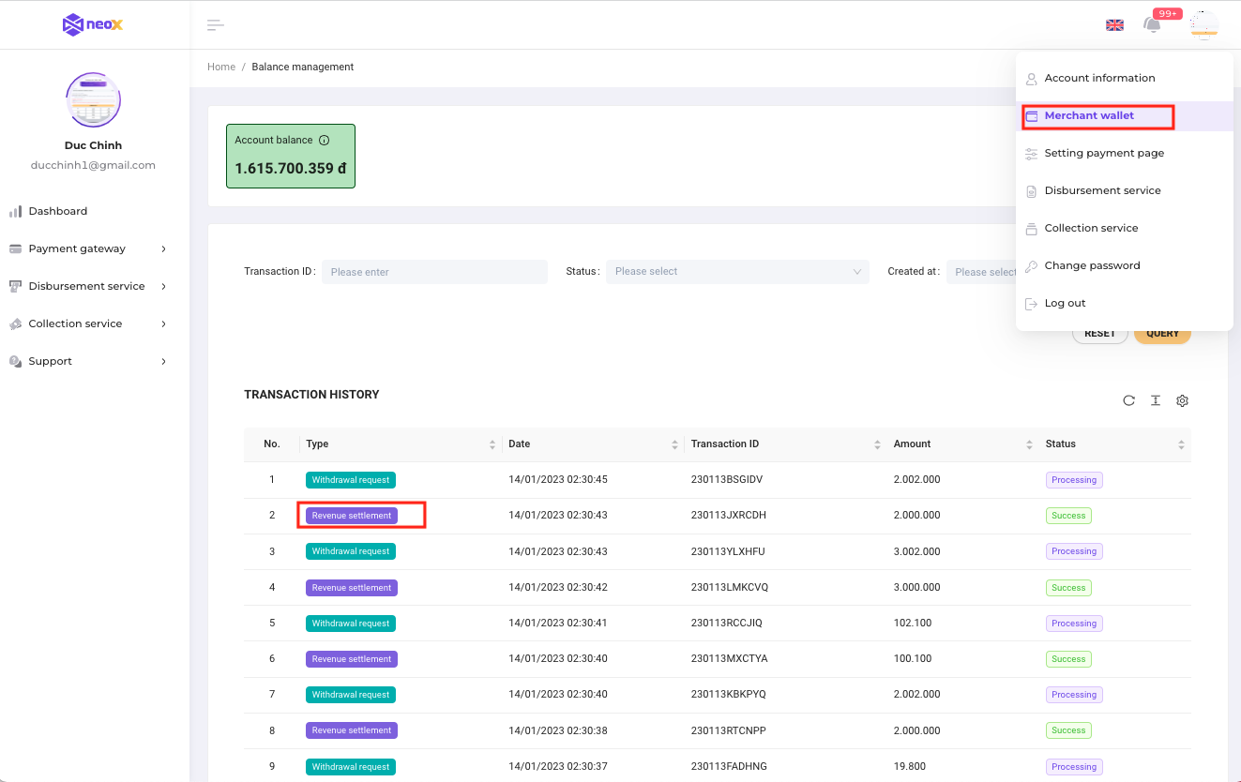Expand Disbursement service sidebar menu
Screen dimensions: 1241x782
[88, 286]
